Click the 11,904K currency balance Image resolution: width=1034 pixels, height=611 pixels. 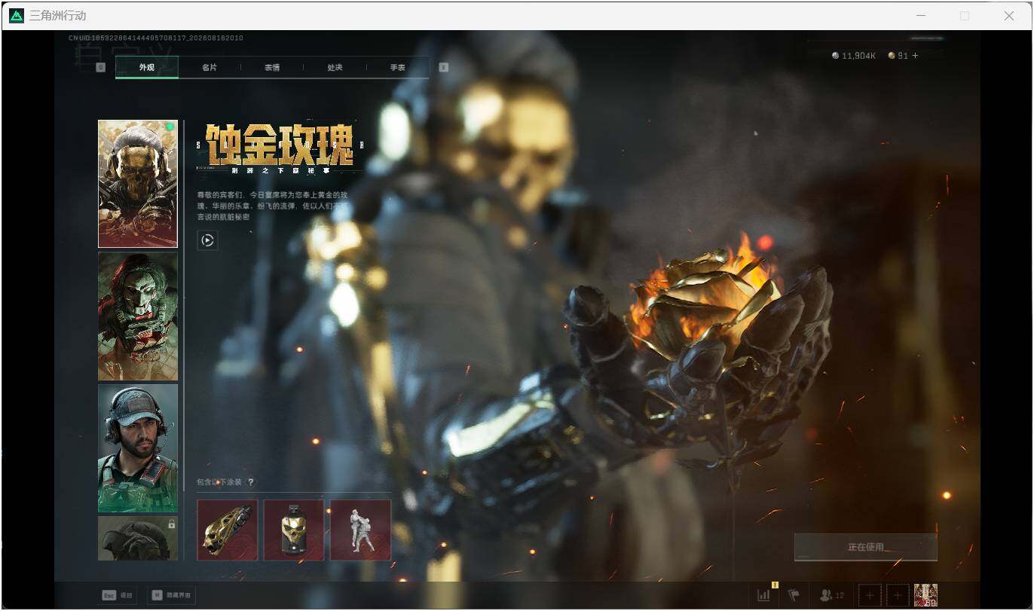[x=854, y=56]
